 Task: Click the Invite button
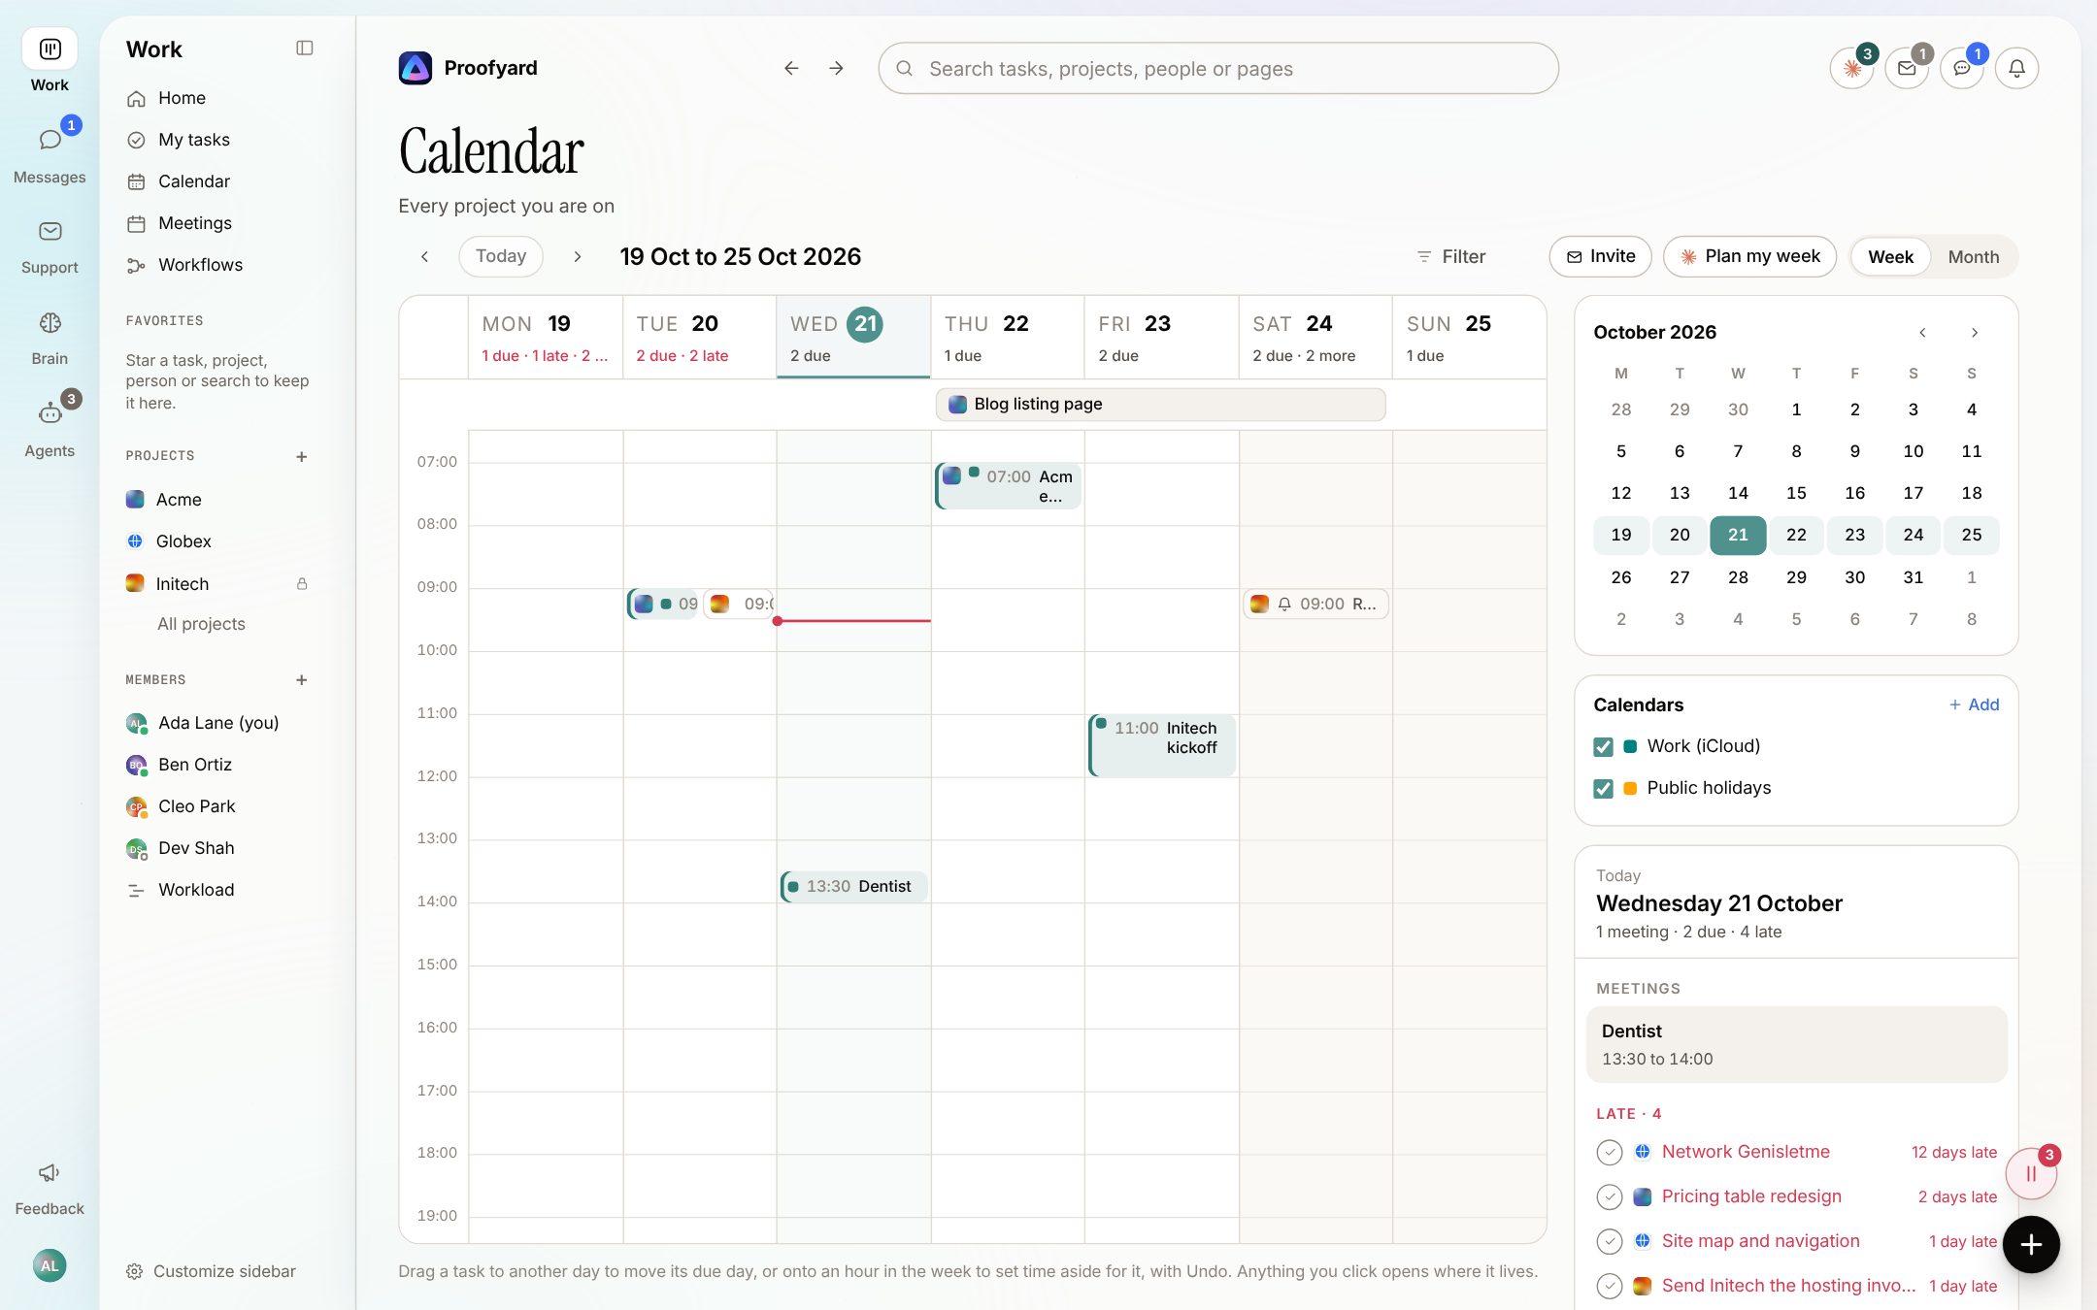(x=1600, y=256)
